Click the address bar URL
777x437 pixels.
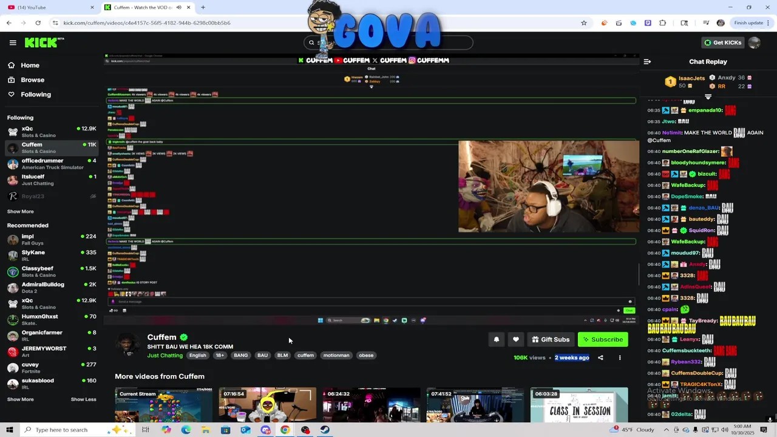(x=147, y=23)
